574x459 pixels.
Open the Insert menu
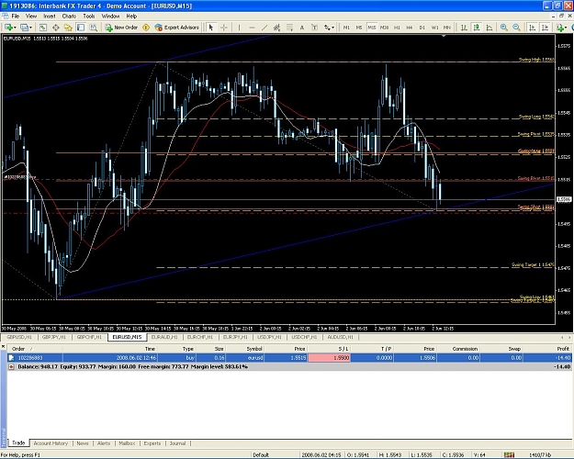click(x=50, y=17)
